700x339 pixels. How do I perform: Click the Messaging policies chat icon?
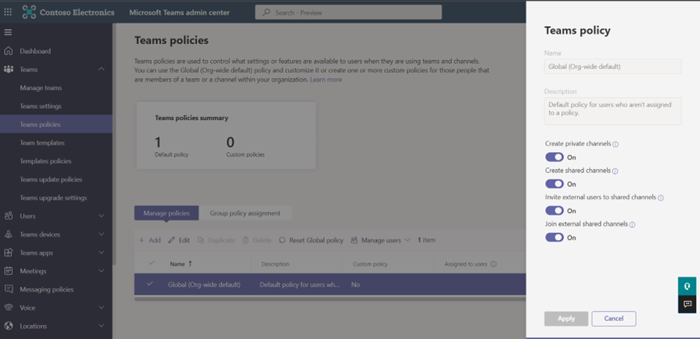(x=8, y=289)
